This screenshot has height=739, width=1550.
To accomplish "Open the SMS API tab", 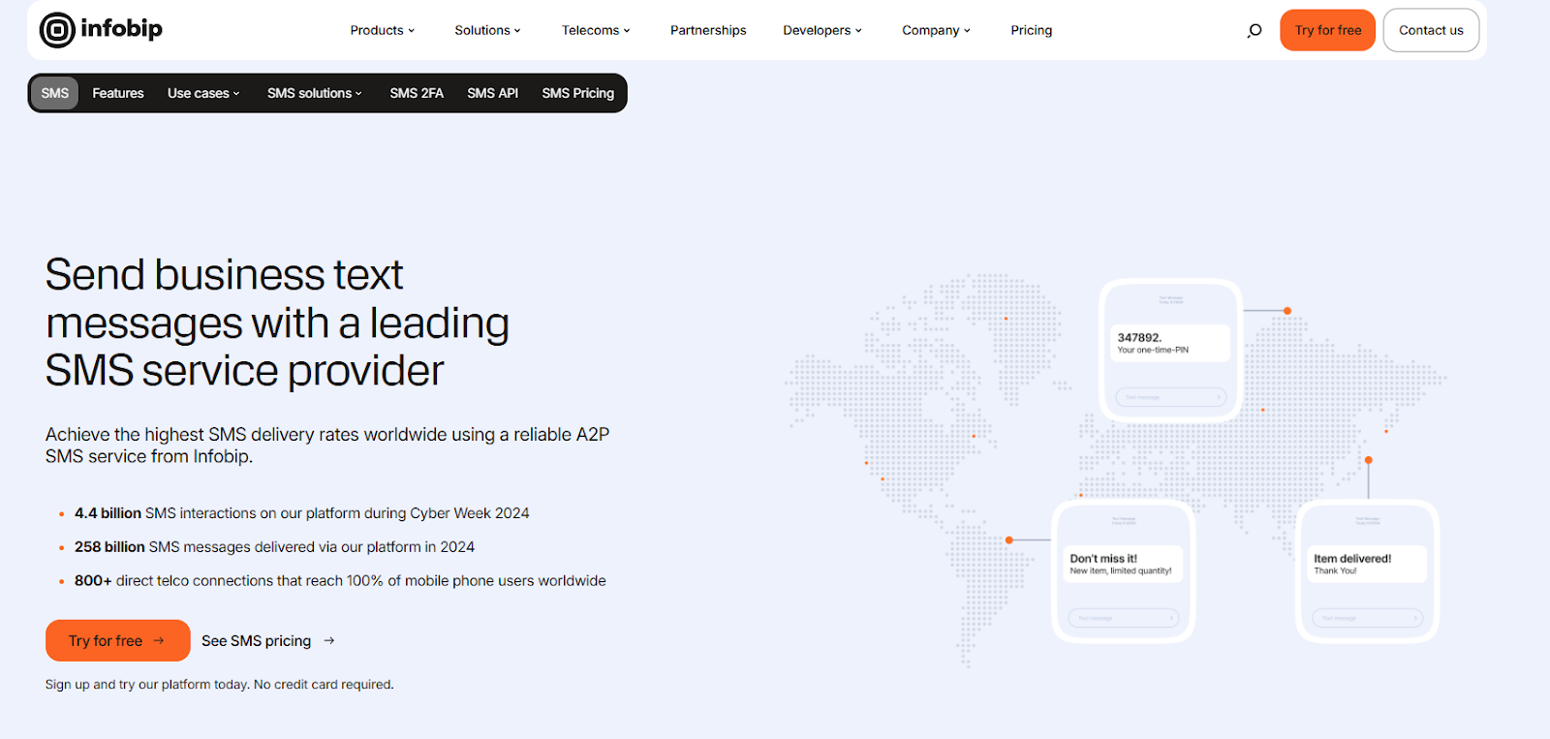I will (492, 93).
